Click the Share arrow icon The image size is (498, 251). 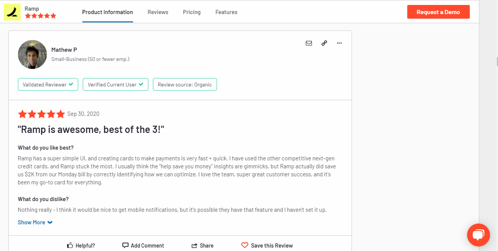tap(194, 246)
